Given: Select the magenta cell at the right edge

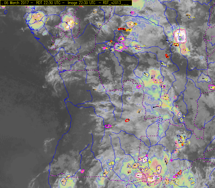Looking at the screenshot, I should pos(212,87).
